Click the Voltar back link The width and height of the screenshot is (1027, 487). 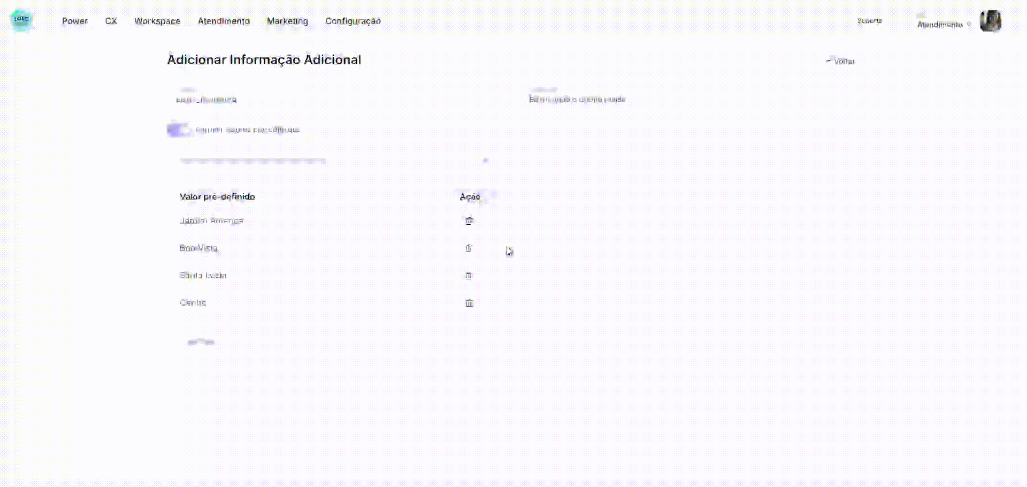(x=841, y=61)
